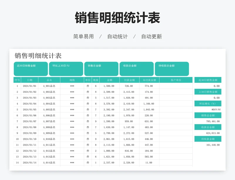Image resolution: width=235 pixels, height=180 pixels.
Task: Click the 金额 column header
Action: point(110,80)
